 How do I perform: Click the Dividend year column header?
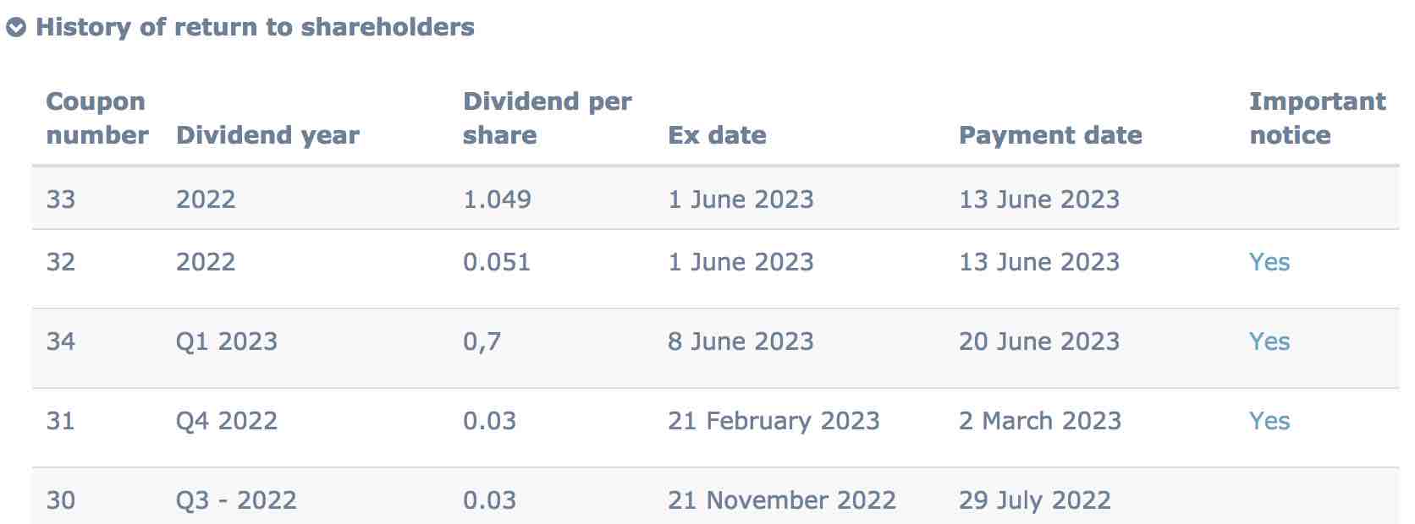click(x=267, y=135)
